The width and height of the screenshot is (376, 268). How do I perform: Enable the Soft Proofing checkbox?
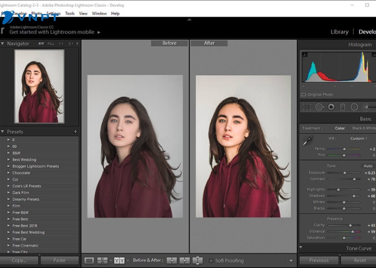click(x=211, y=260)
